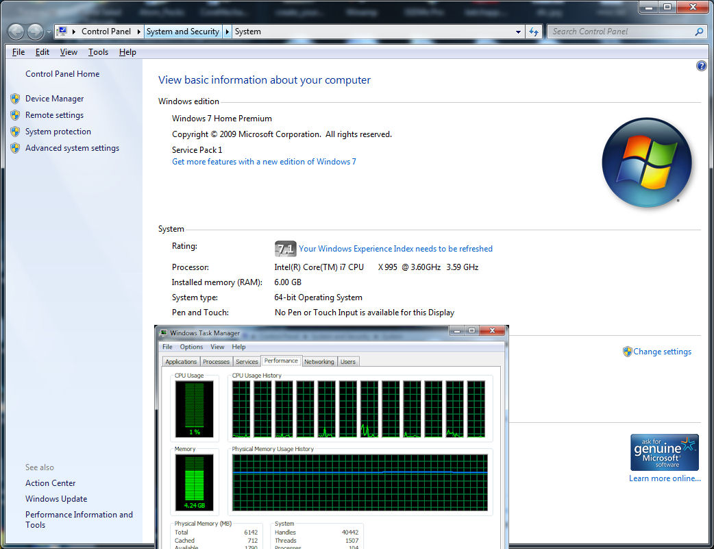
Task: Click the shield icon beside Advanced system settings
Action: 15,147
